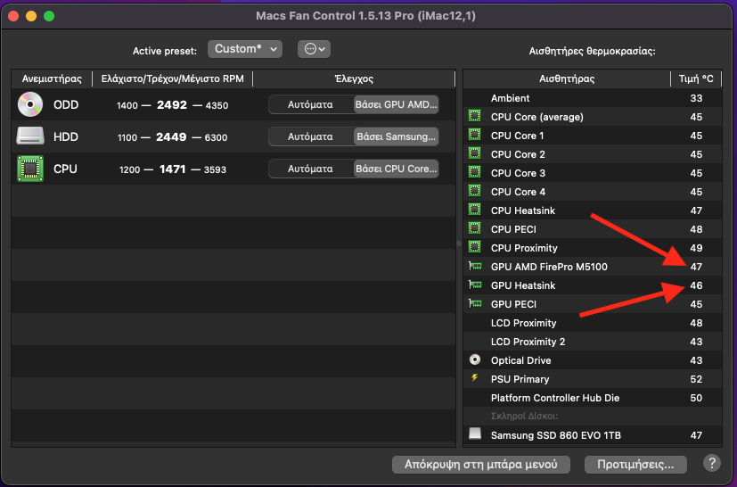This screenshot has width=737, height=487.
Task: Click the Samsung SSD 860 EVO 1TB label
Action: pyautogui.click(x=555, y=435)
